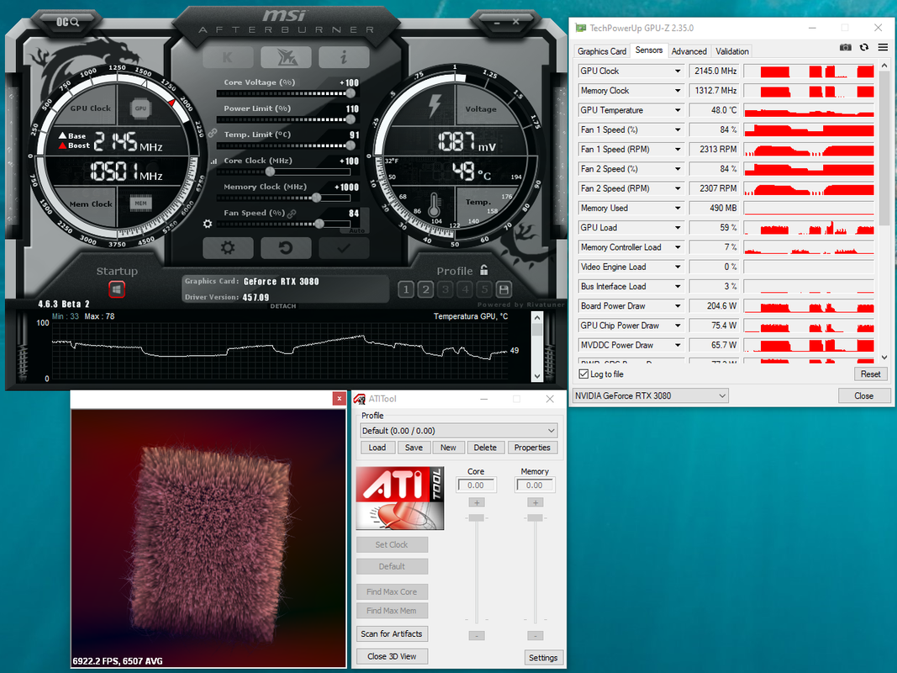
Task: Open ATITool Settings
Action: pos(543,658)
